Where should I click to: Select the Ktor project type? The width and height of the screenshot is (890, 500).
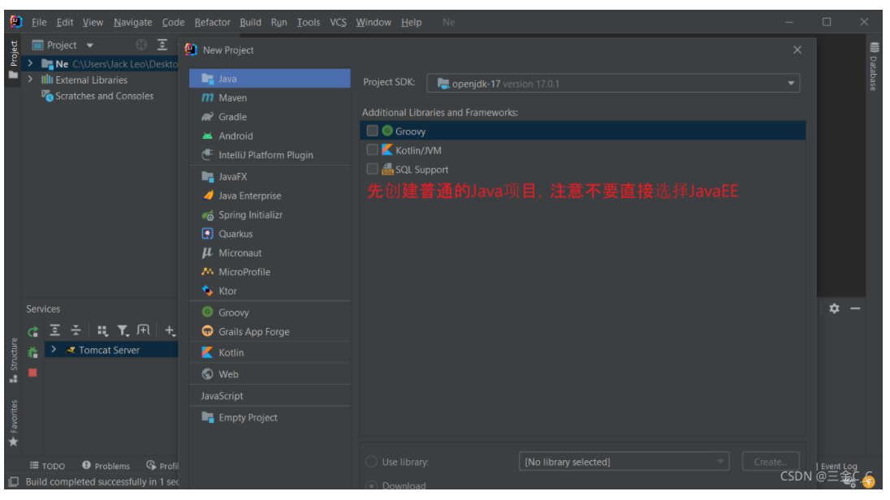point(270,291)
